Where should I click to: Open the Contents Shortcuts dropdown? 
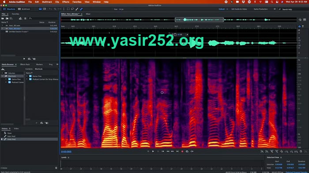[x=46, y=69]
